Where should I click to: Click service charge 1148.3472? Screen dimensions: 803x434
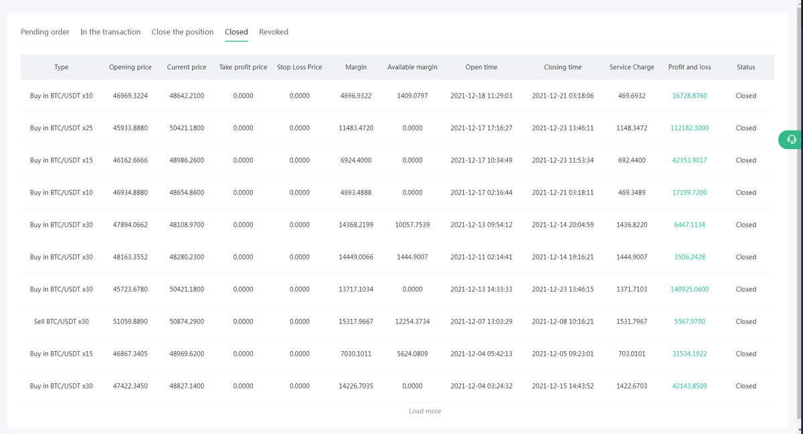632,128
